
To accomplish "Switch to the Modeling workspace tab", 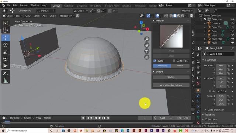I will [x=68, y=6].
